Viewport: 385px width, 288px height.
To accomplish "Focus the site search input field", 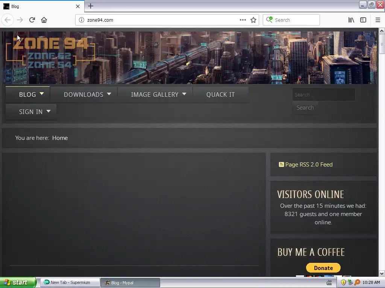I will coord(324,94).
